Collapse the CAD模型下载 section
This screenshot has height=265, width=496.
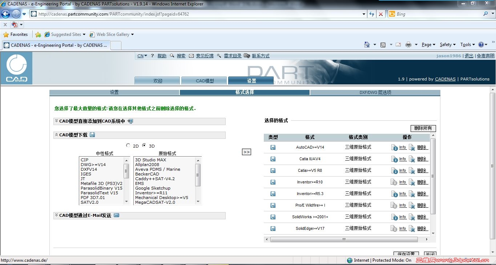tap(56, 135)
